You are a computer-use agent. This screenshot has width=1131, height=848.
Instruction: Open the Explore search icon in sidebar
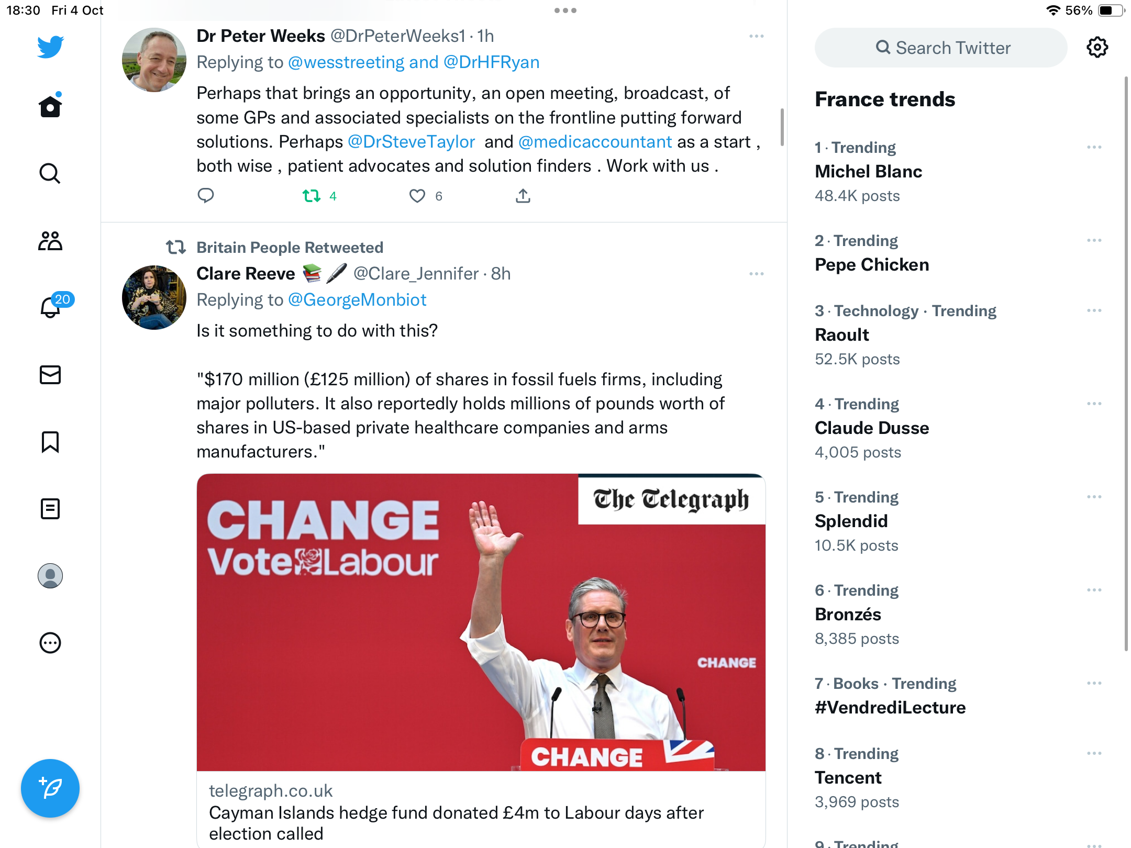tap(50, 173)
